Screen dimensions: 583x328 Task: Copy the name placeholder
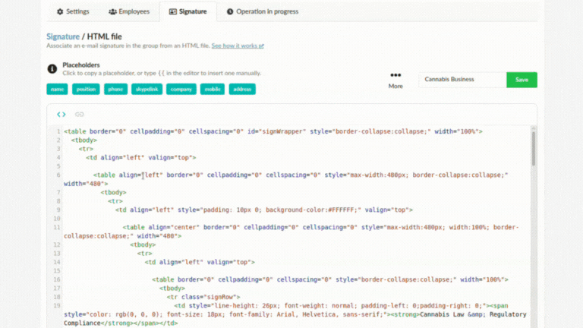[x=56, y=89]
